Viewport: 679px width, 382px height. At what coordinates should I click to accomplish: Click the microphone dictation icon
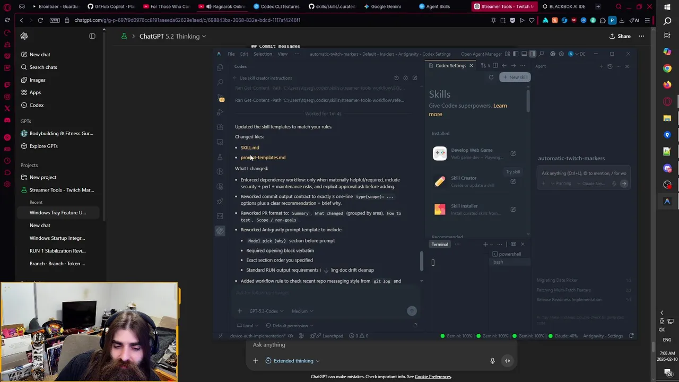(x=492, y=361)
